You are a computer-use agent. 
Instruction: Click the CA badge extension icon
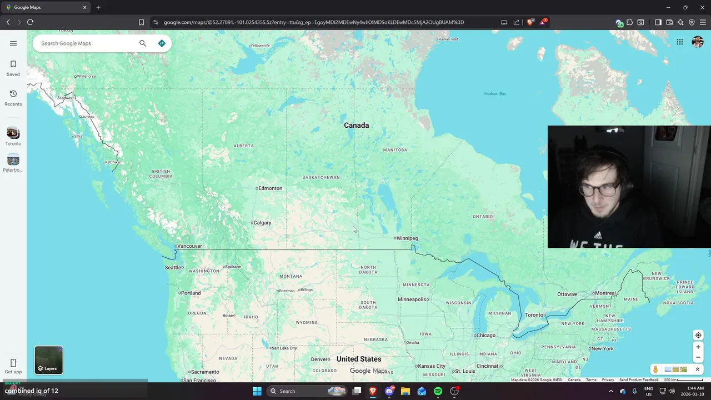point(619,23)
